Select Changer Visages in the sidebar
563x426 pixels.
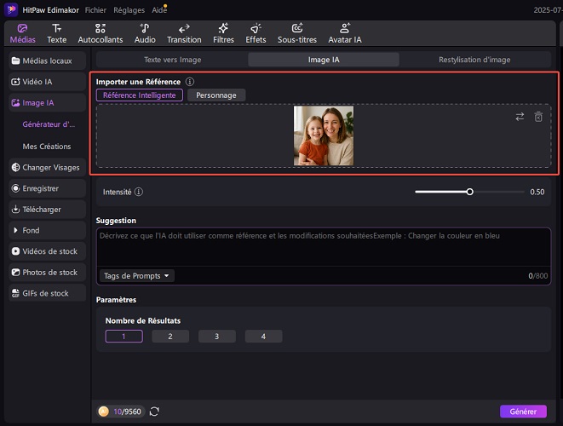click(x=47, y=167)
